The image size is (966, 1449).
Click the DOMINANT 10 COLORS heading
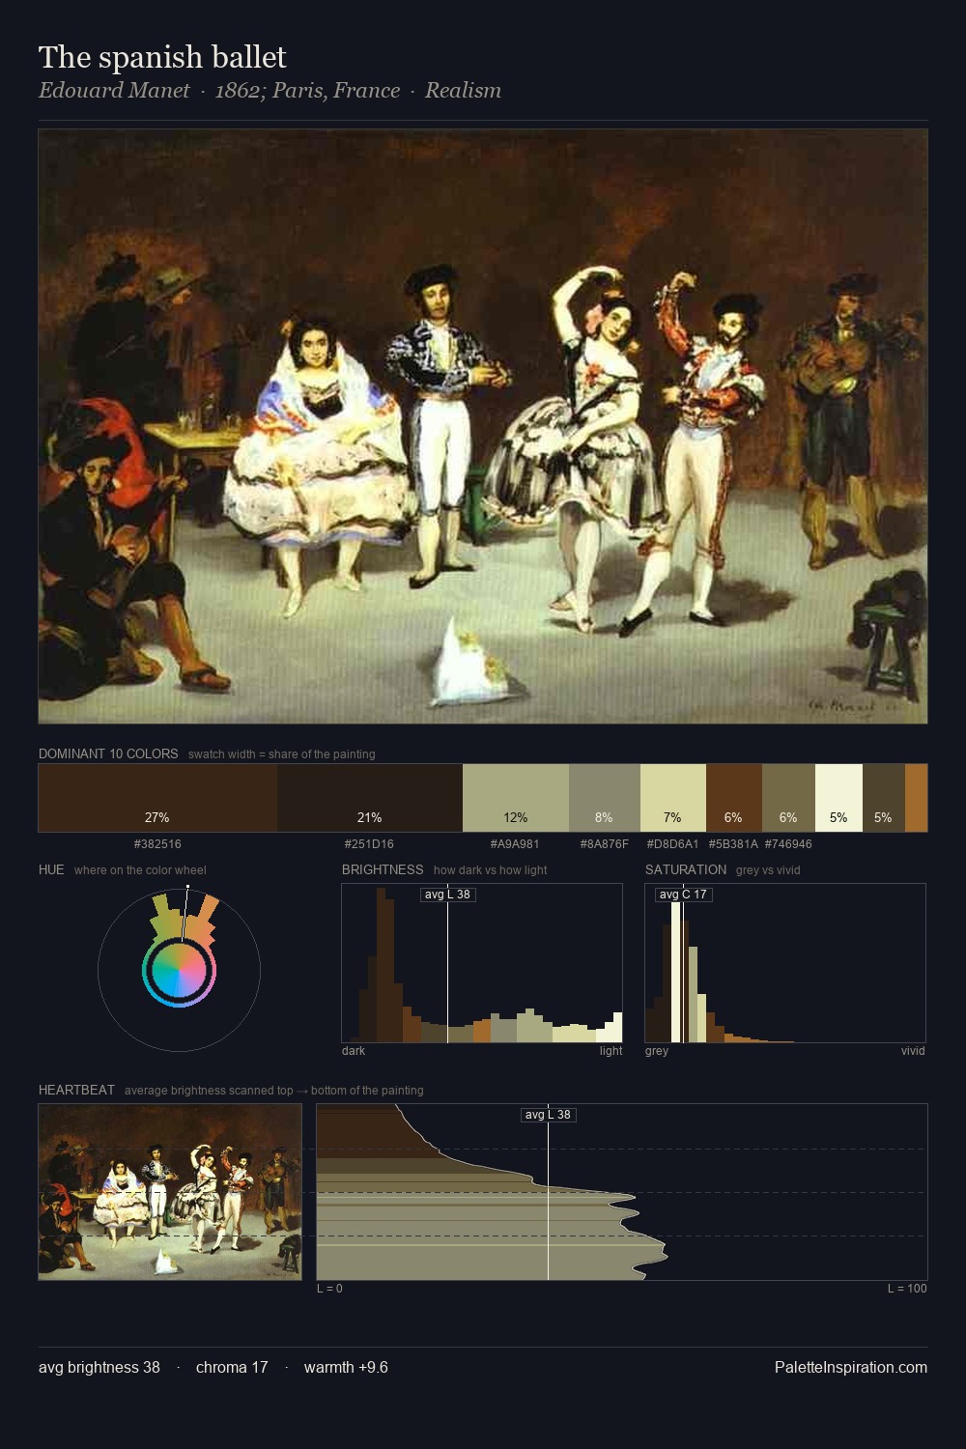click(x=108, y=753)
